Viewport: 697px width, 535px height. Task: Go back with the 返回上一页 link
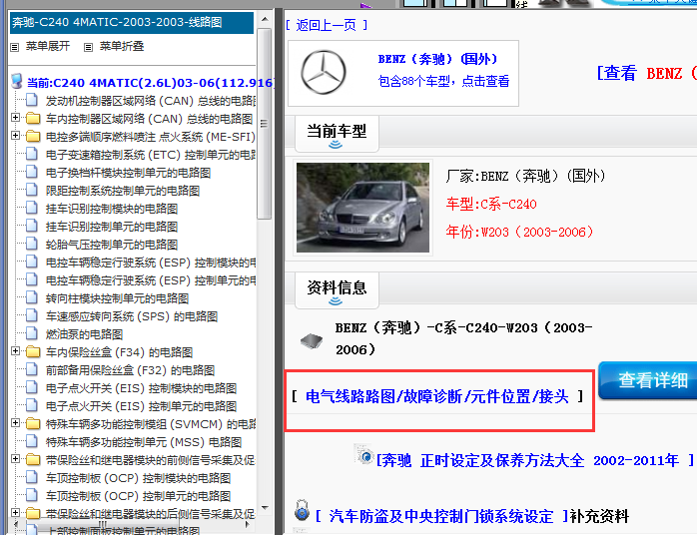pos(327,25)
